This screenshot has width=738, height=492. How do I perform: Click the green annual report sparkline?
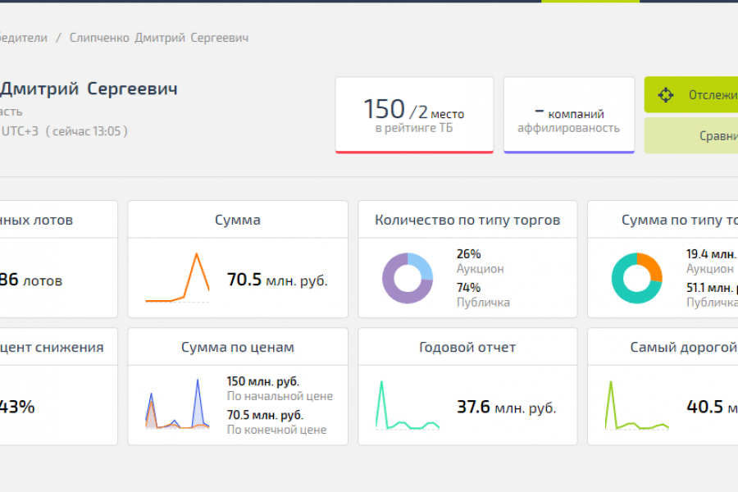[408, 405]
